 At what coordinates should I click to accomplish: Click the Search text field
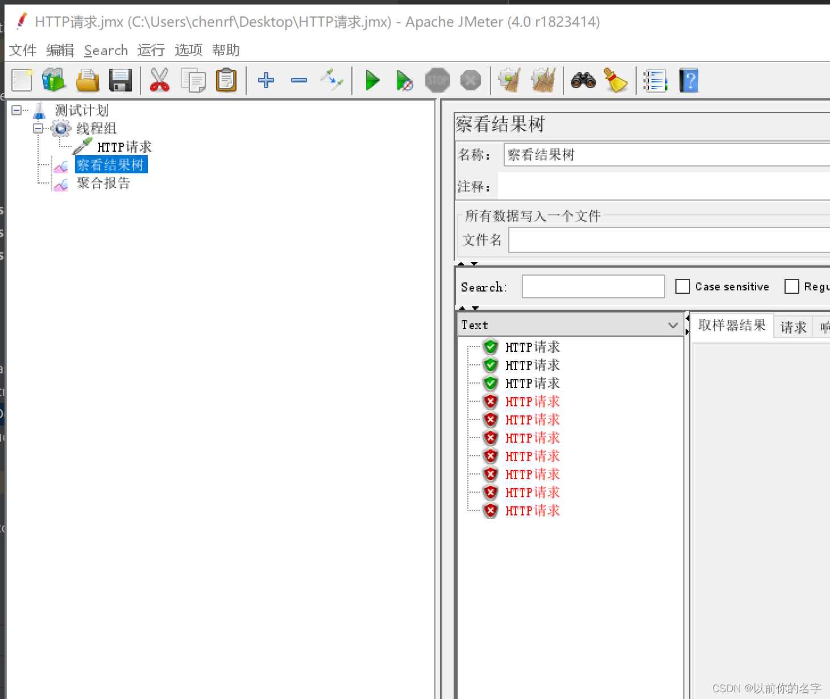point(594,286)
